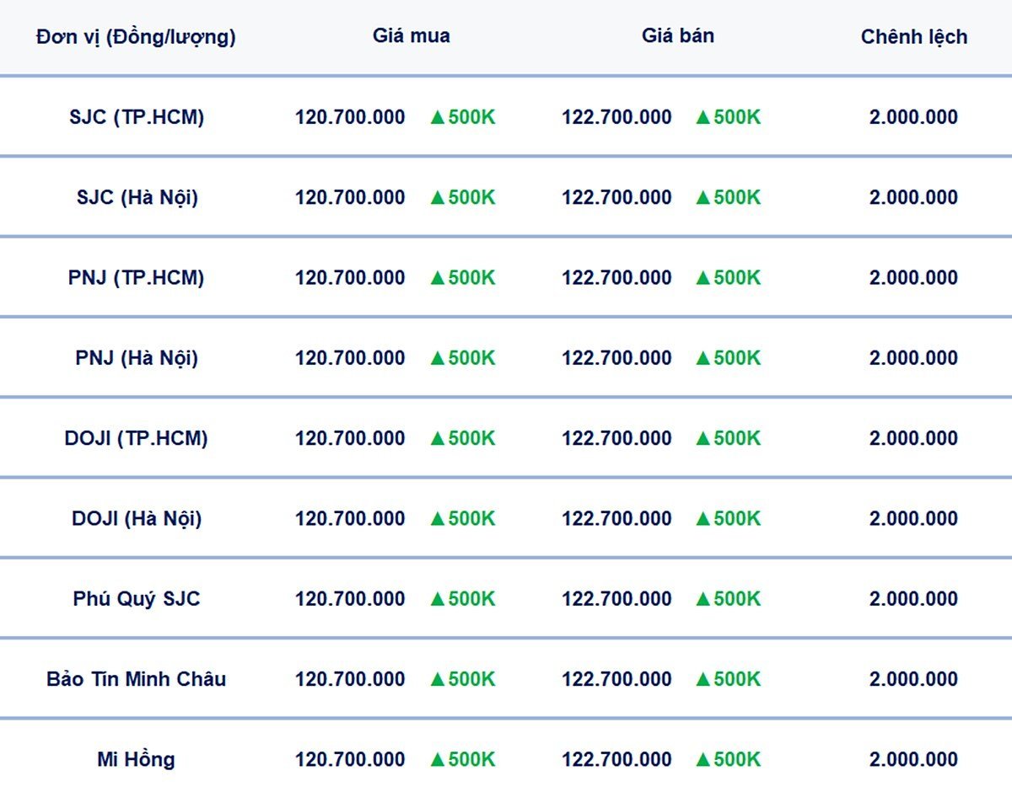The height and width of the screenshot is (792, 1012).
Task: Click the DOJI (TP.HCM) sell price
Action: pyautogui.click(x=617, y=438)
